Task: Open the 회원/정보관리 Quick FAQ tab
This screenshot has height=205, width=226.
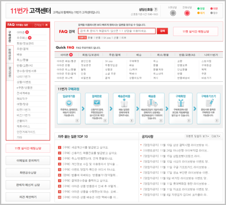Action: 91,55
